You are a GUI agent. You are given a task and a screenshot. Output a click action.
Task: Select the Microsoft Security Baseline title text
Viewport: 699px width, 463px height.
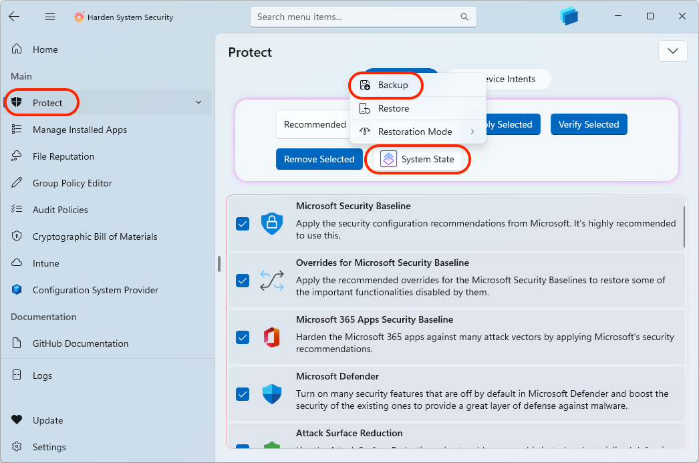click(x=353, y=206)
